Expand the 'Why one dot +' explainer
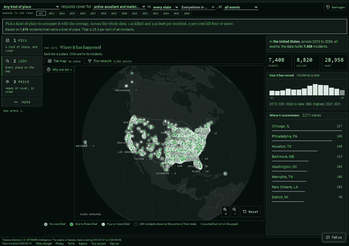Image resolution: width=349 pixels, height=246 pixels. (x=59, y=70)
